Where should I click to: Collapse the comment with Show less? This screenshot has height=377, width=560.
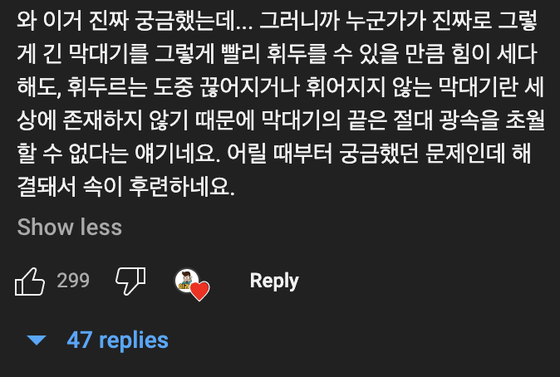point(70,227)
